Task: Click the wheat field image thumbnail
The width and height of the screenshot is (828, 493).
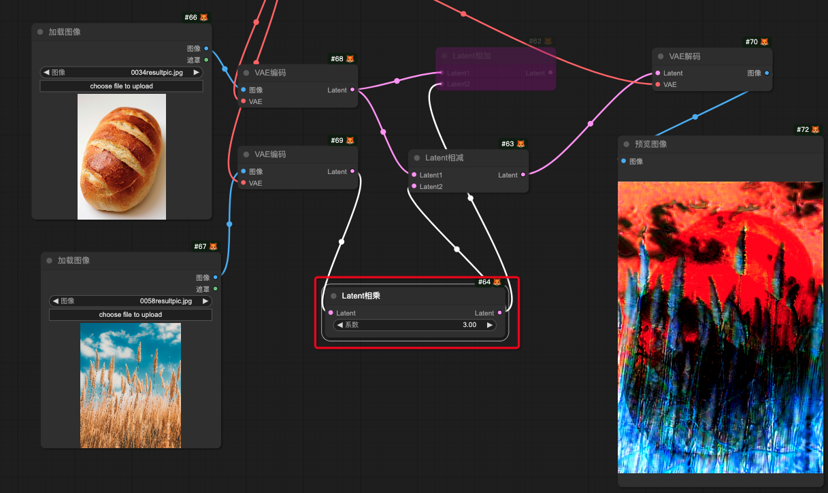Action: 131,386
